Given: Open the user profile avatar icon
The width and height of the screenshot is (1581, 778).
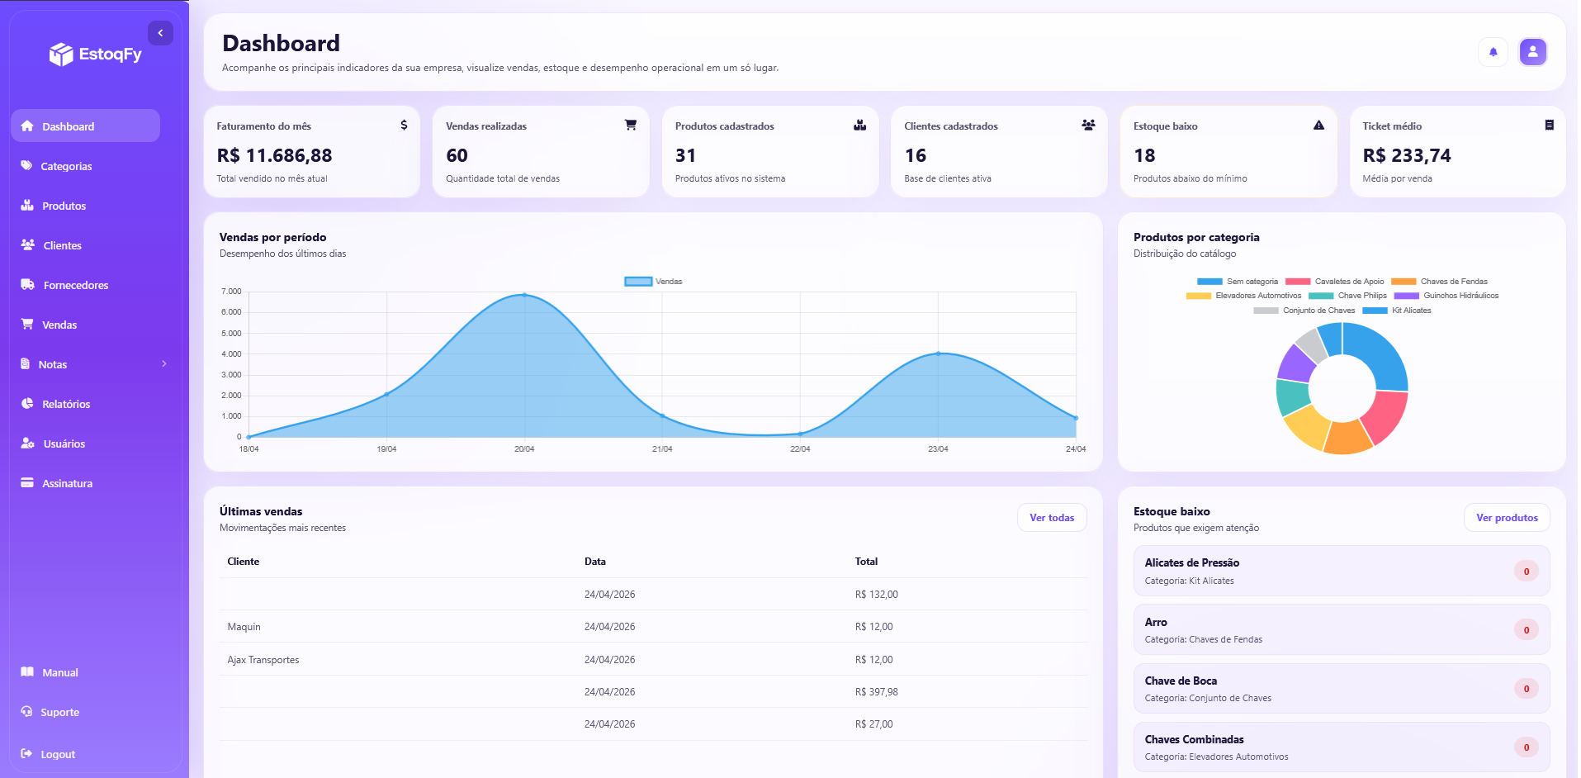Looking at the screenshot, I should pyautogui.click(x=1532, y=52).
